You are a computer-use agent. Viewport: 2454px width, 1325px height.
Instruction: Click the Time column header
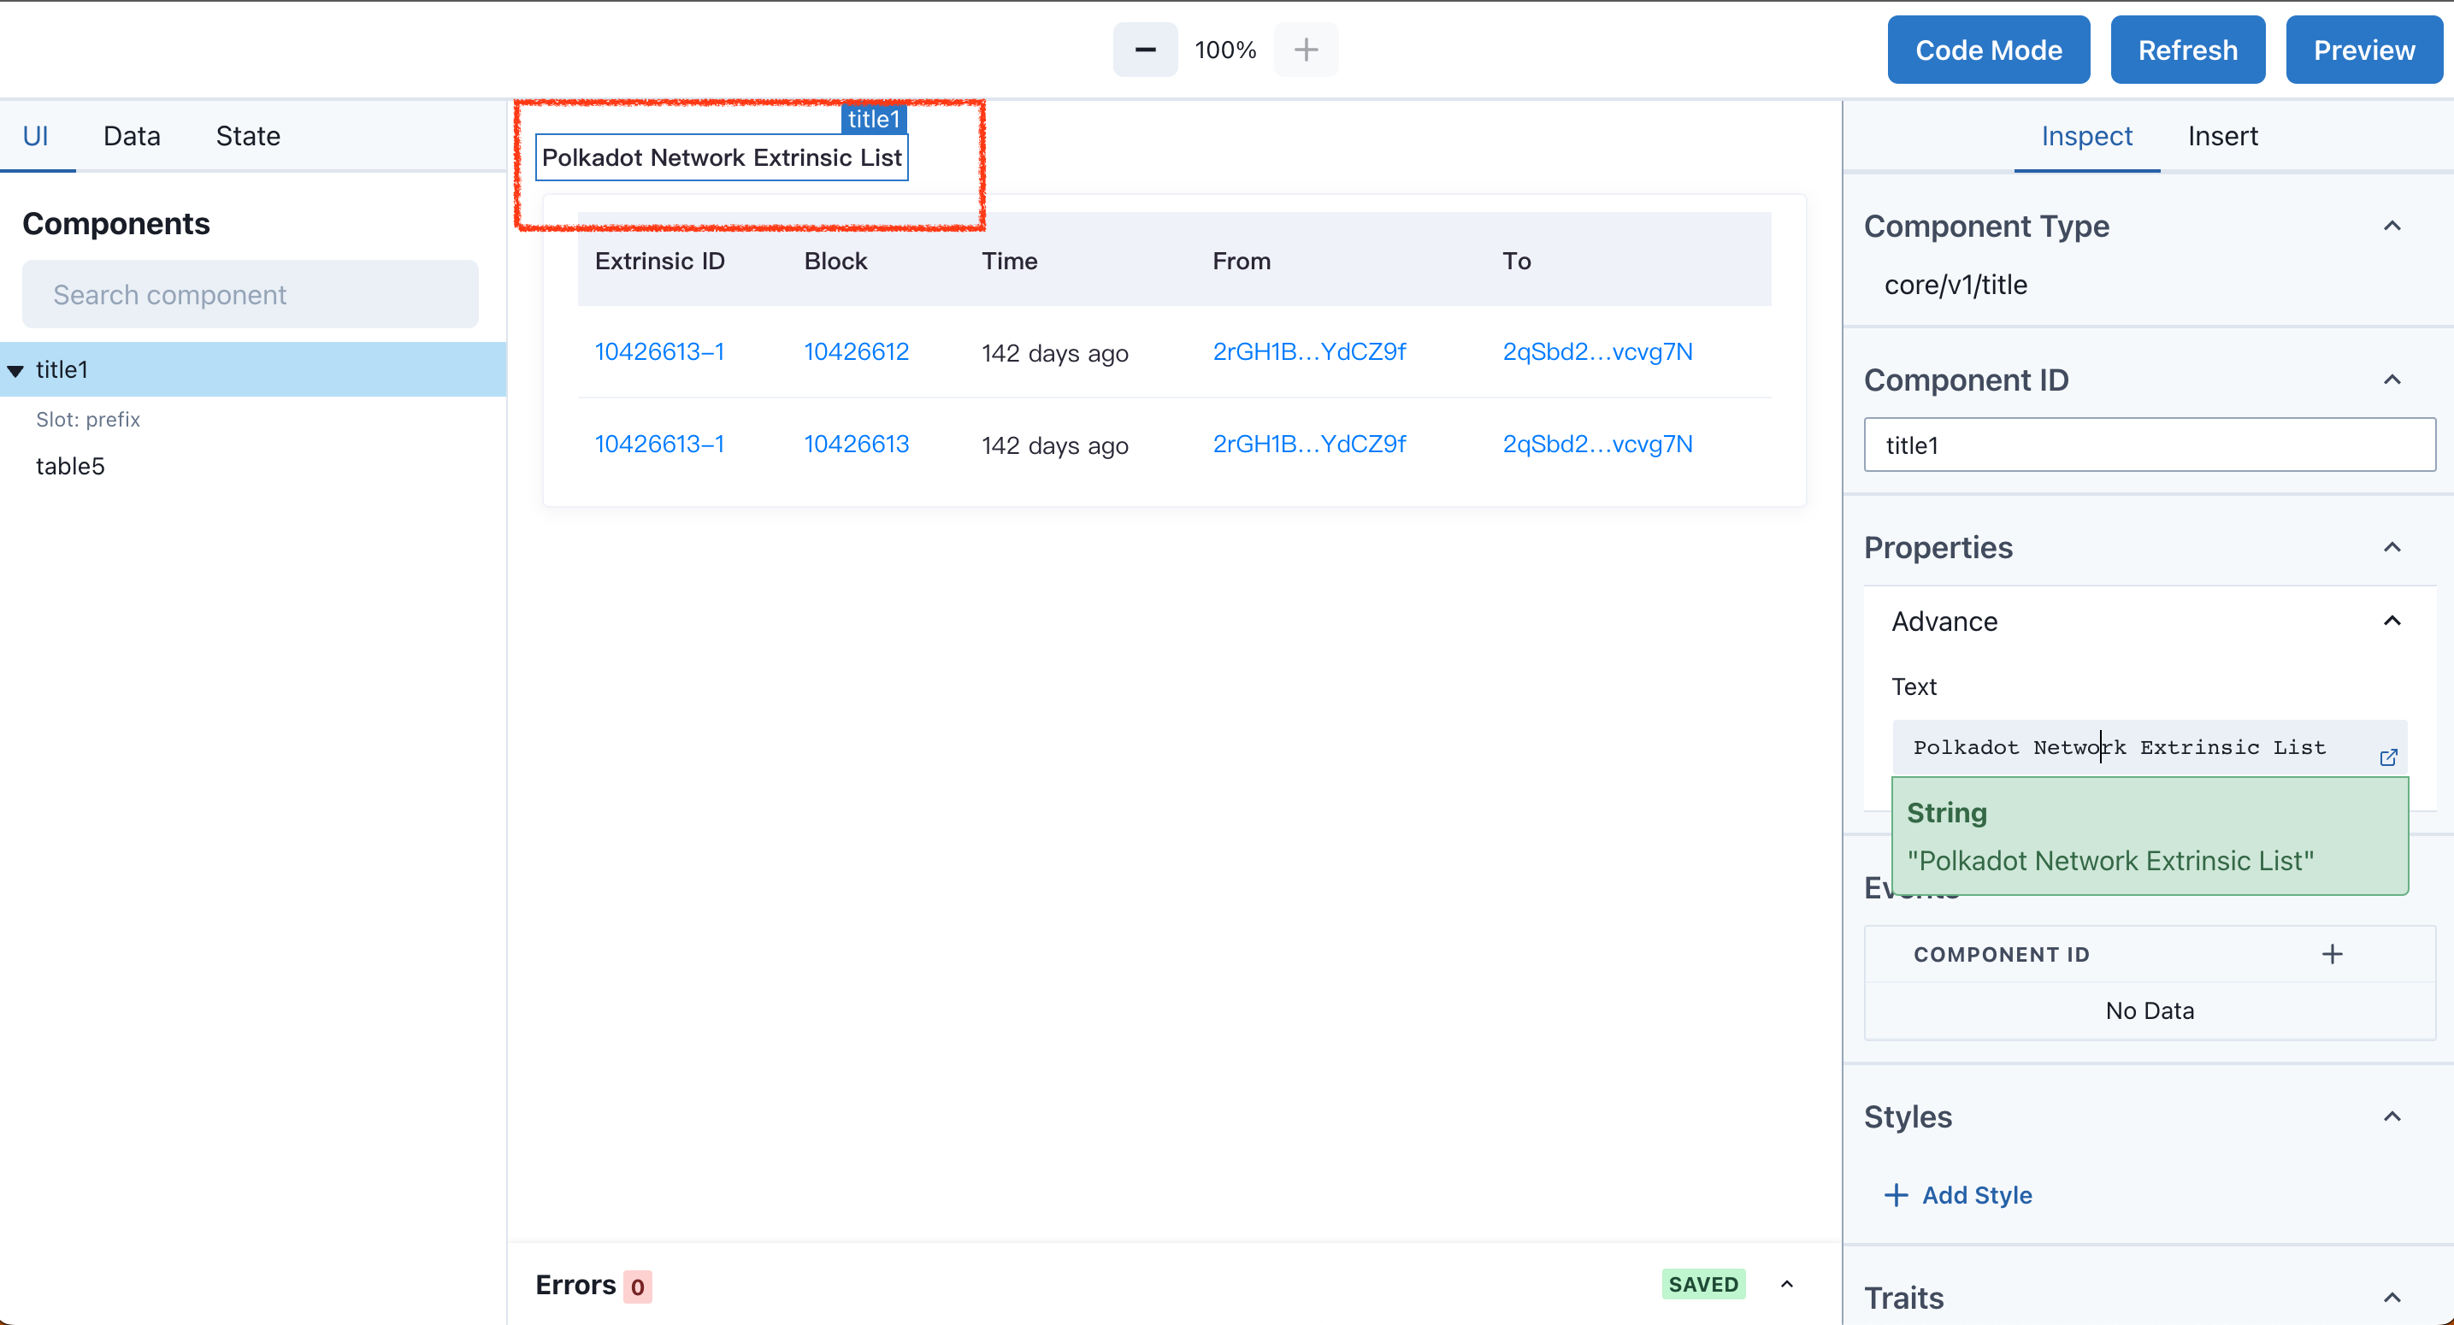[x=1009, y=261]
